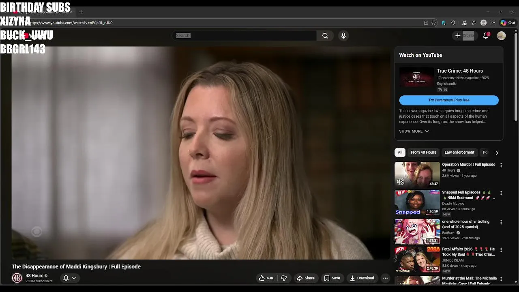Download the video
Screen dimensions: 519x292
362,278
